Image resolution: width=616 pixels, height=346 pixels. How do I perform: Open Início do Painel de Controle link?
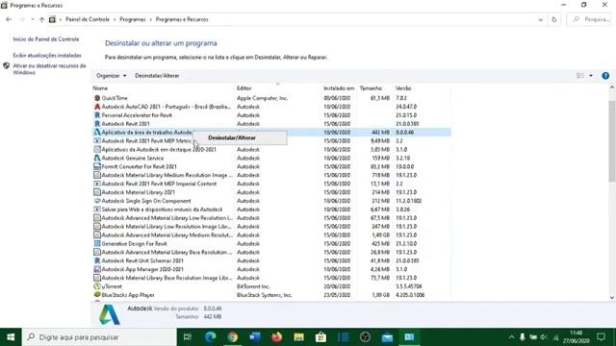(46, 39)
